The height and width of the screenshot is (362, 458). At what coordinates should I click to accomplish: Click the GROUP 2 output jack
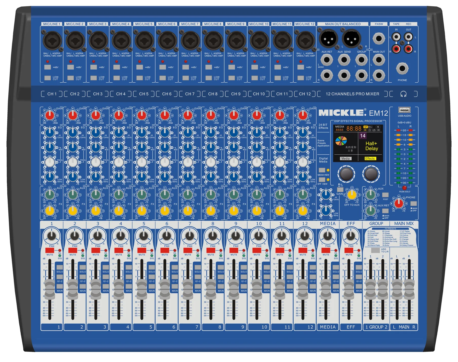[x=361, y=75]
